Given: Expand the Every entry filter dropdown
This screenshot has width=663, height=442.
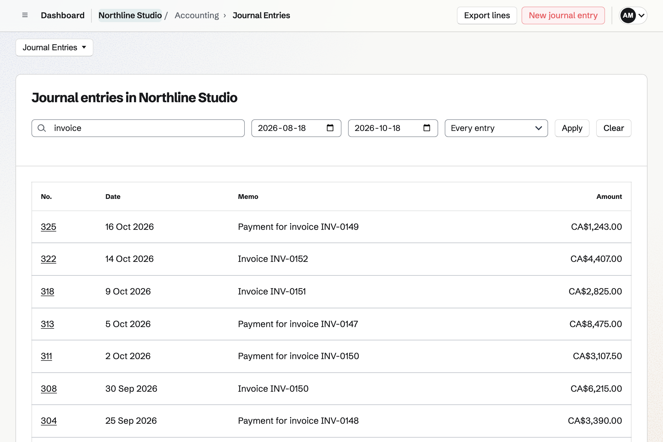Looking at the screenshot, I should (496, 128).
